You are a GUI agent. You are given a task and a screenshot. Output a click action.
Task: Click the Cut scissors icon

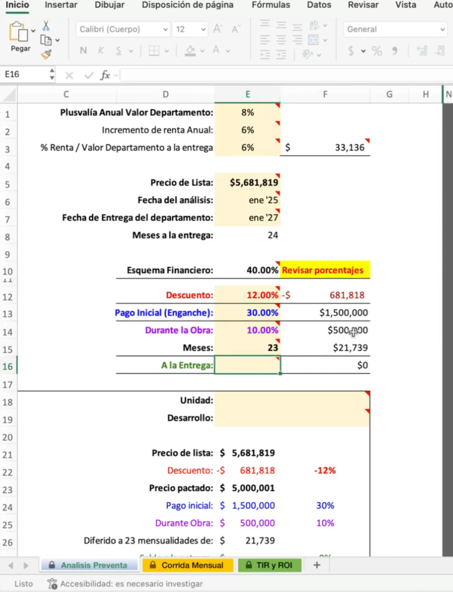coord(46,26)
